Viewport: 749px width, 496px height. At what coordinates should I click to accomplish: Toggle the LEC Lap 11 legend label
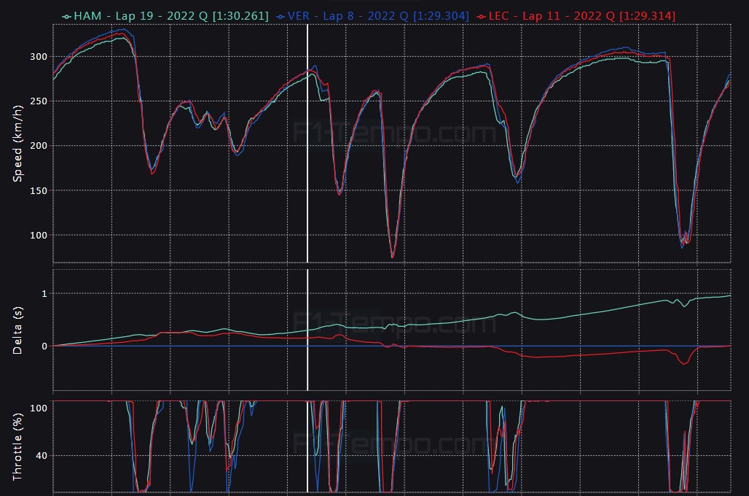581,16
